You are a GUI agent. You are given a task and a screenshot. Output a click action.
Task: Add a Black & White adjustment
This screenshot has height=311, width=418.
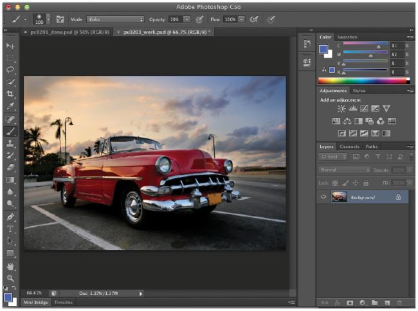pos(358,121)
